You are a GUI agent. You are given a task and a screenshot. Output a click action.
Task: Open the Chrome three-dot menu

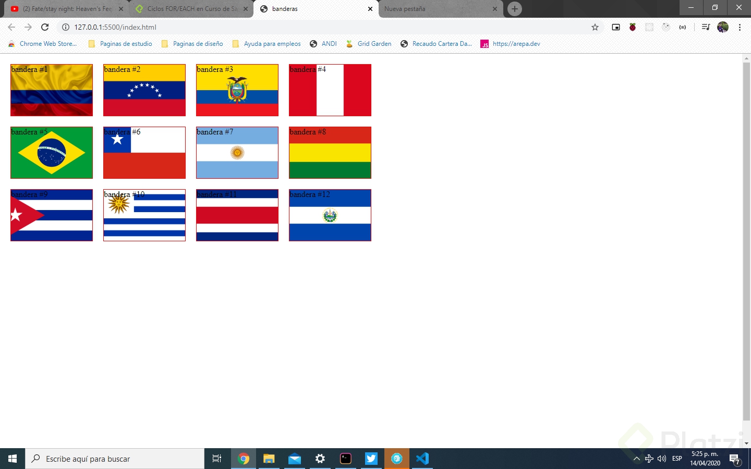740,27
